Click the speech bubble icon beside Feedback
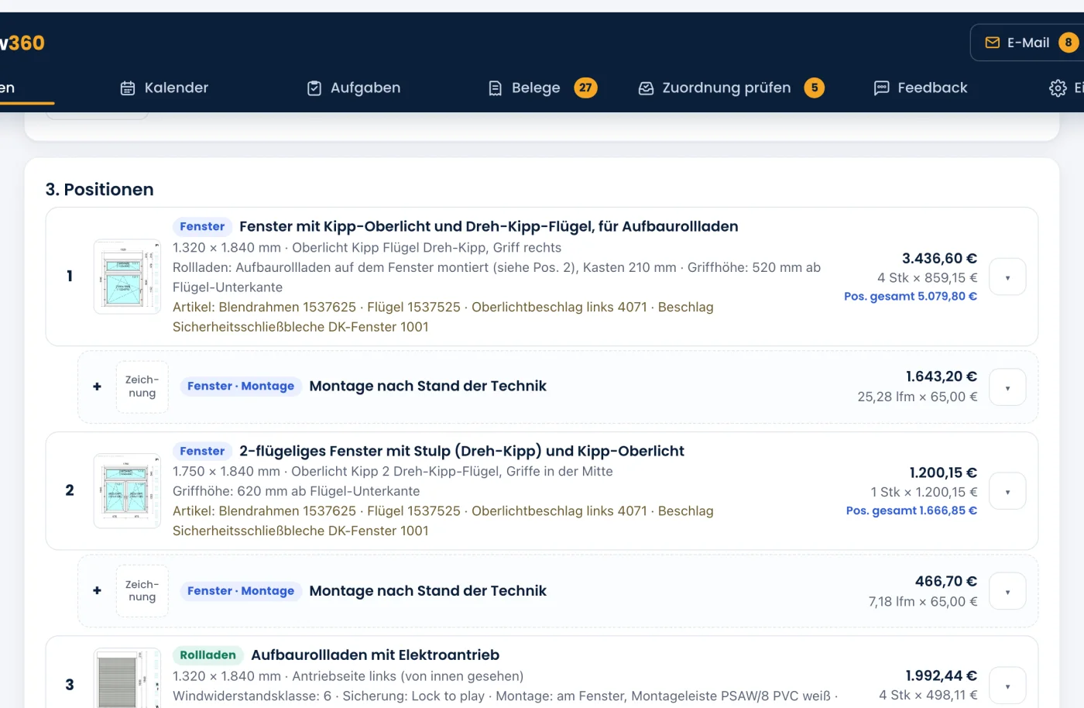The image size is (1084, 708). 881,88
